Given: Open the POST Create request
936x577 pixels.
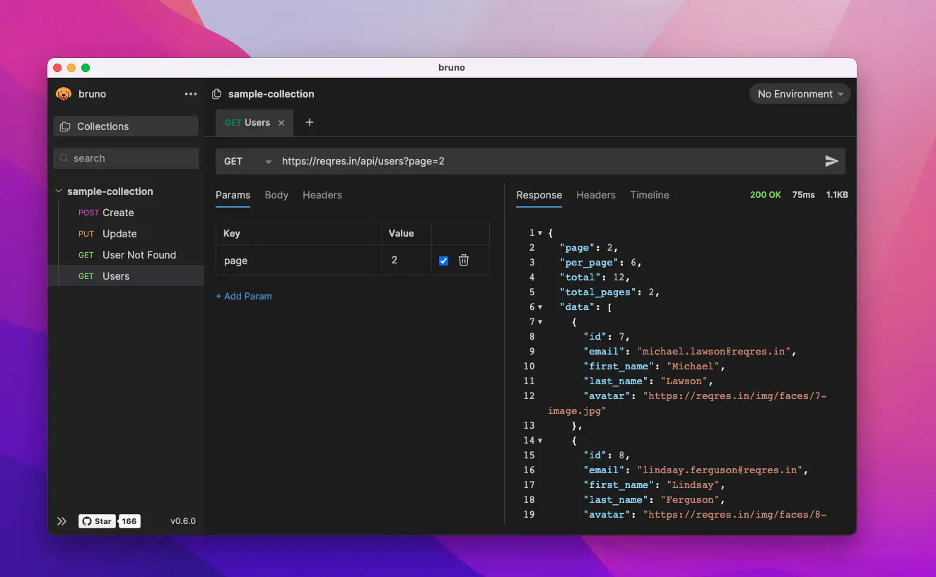Looking at the screenshot, I should coord(126,213).
